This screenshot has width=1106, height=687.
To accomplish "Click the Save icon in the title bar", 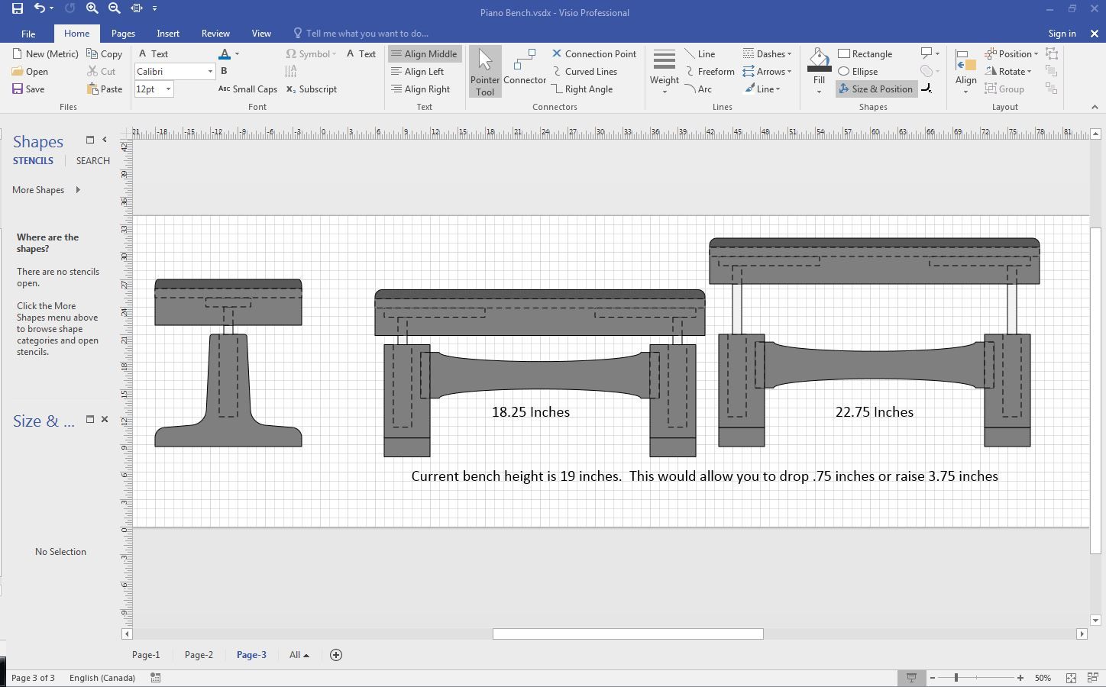I will 18,8.
